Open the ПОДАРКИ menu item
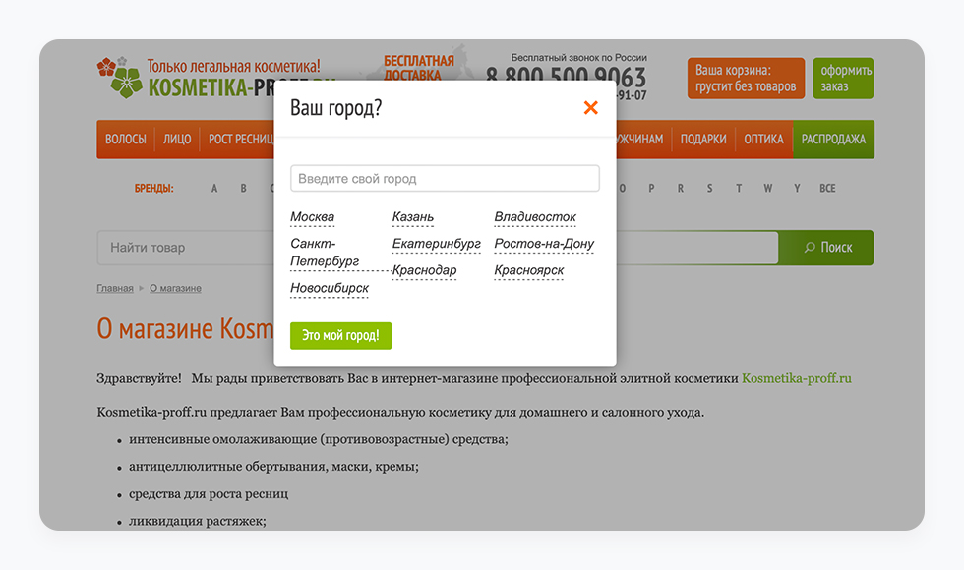 tap(703, 140)
